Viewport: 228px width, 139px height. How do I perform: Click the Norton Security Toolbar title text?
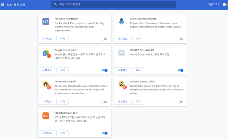click(x=143, y=81)
